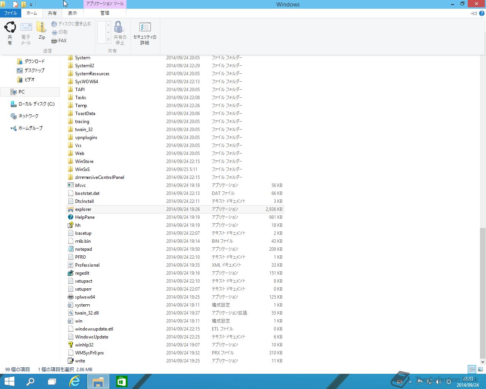Viewport: 486px width, 389px height.
Task: Select the WMSysPr9.prx file
Action: tap(175, 353)
